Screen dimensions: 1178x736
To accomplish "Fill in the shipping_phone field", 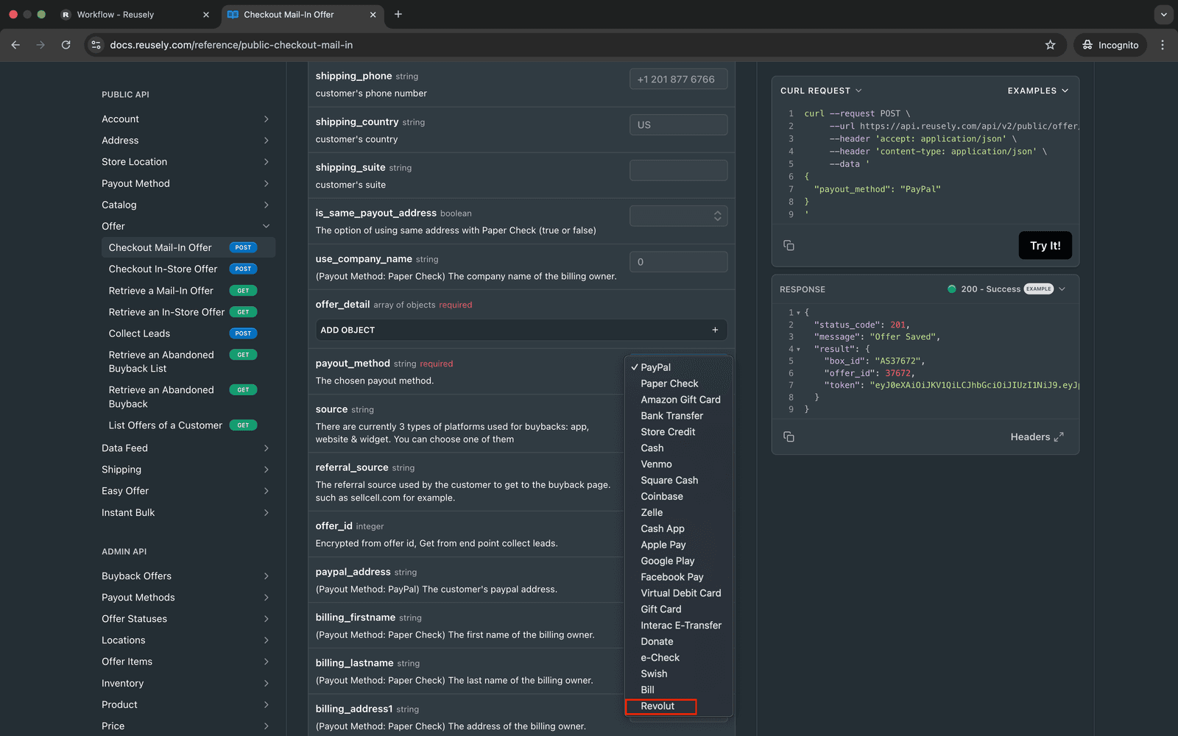I will click(678, 79).
